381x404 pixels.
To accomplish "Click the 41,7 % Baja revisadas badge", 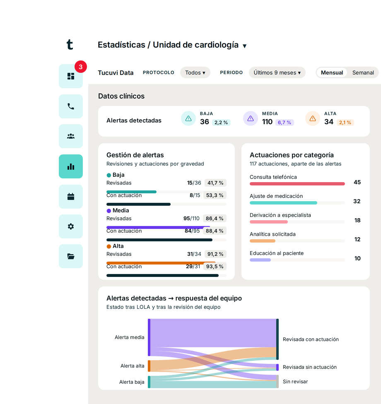I will tap(215, 183).
